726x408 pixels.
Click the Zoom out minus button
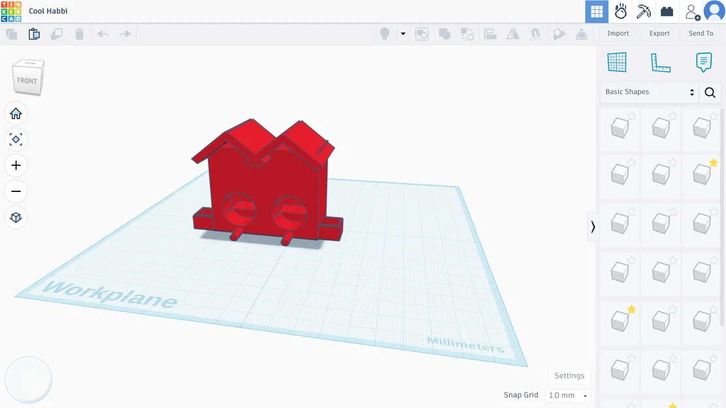click(16, 191)
